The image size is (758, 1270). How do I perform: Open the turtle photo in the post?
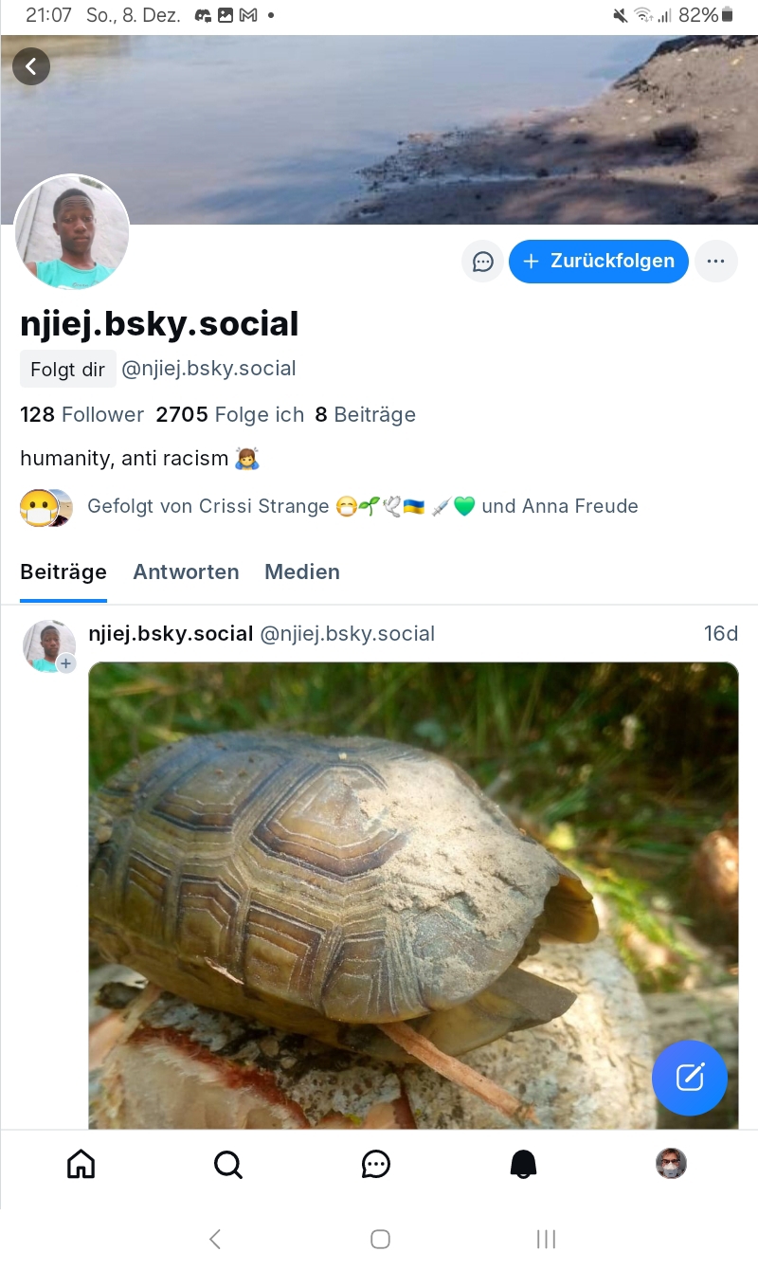[x=413, y=891]
